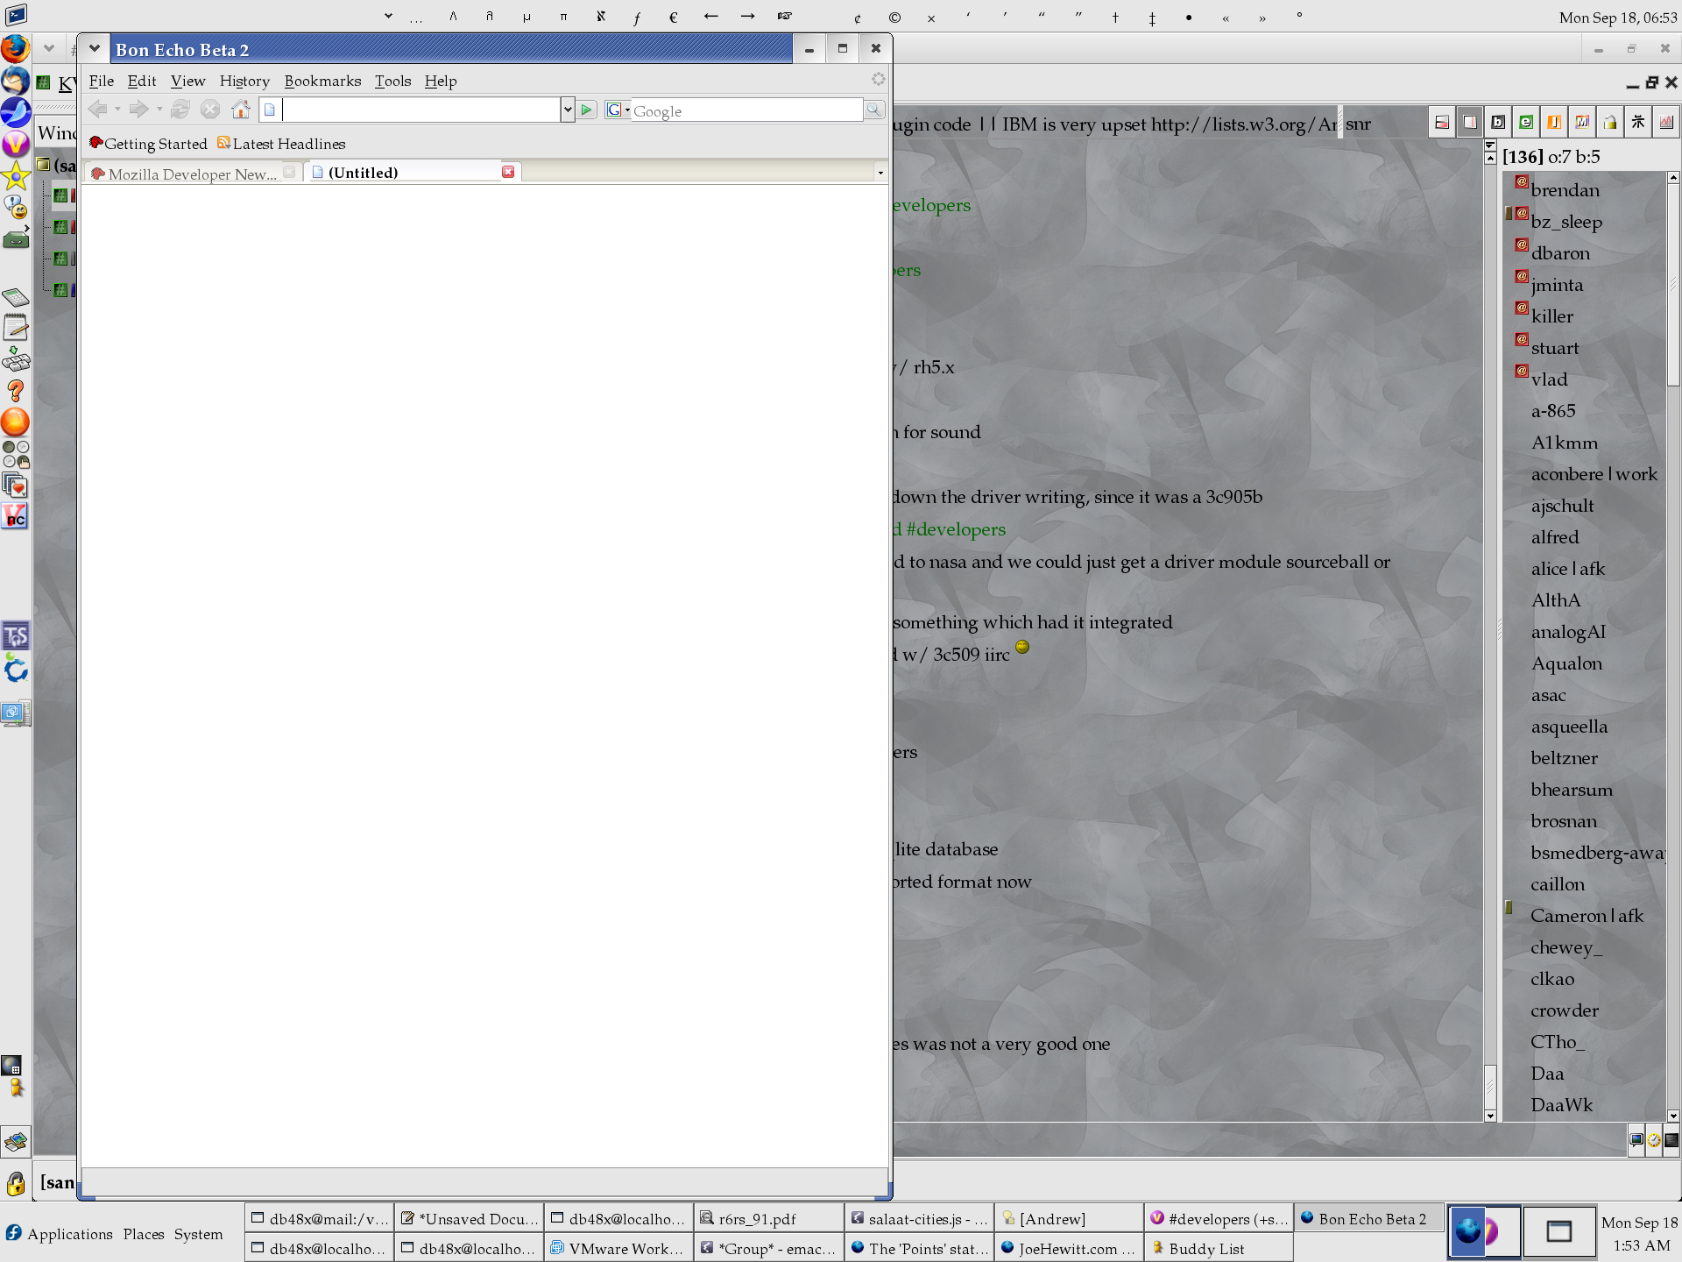Click the yellow star launcher icon
Image resolution: width=1682 pixels, height=1262 pixels.
tap(15, 176)
